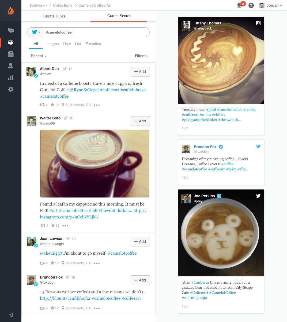Viewport: 287px width, 322px height.
Task: Click the @hometowngirl handle text
Action: click(x=52, y=244)
